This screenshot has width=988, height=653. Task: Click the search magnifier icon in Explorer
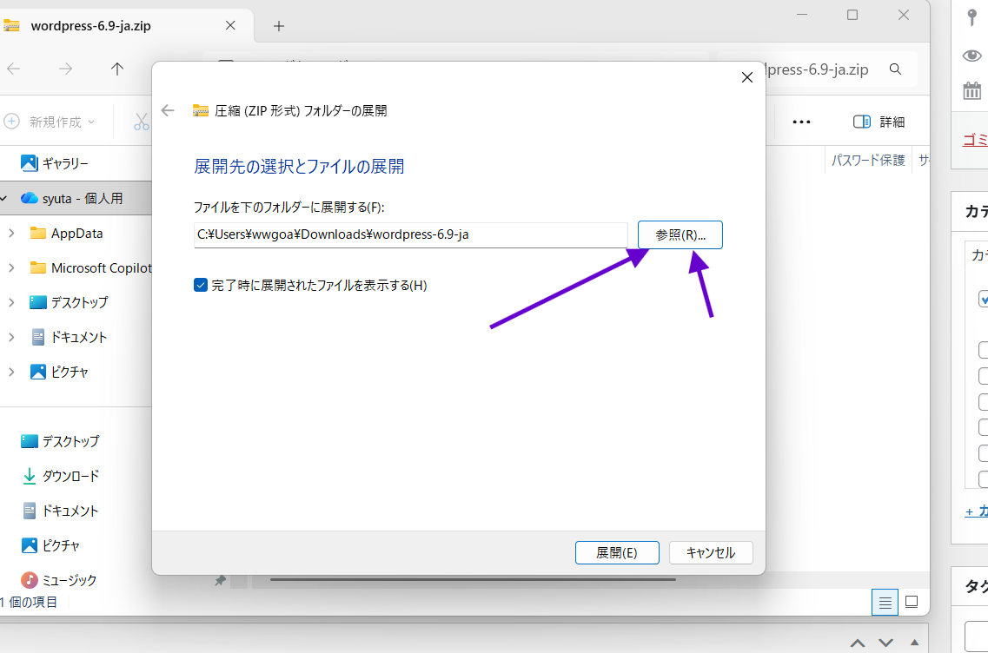point(896,69)
